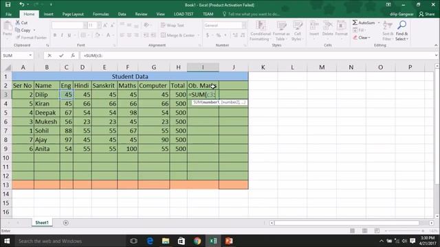Click Conditional Formatting icon

[x=261, y=25]
